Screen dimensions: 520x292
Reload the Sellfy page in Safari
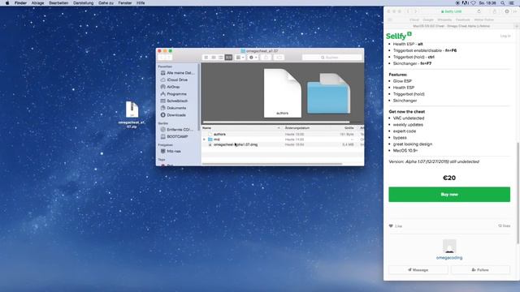pyautogui.click(x=479, y=11)
